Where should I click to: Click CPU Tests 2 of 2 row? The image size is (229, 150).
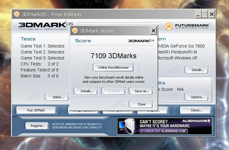(40, 64)
